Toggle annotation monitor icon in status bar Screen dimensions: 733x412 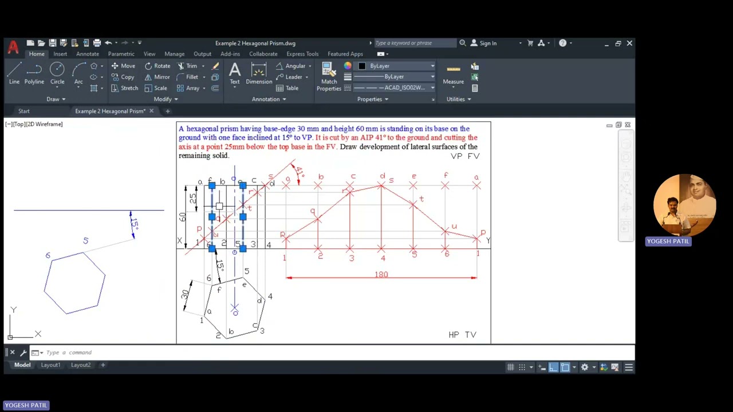click(604, 367)
